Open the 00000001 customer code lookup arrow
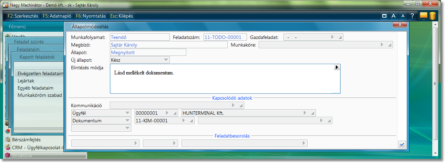 click(167, 113)
